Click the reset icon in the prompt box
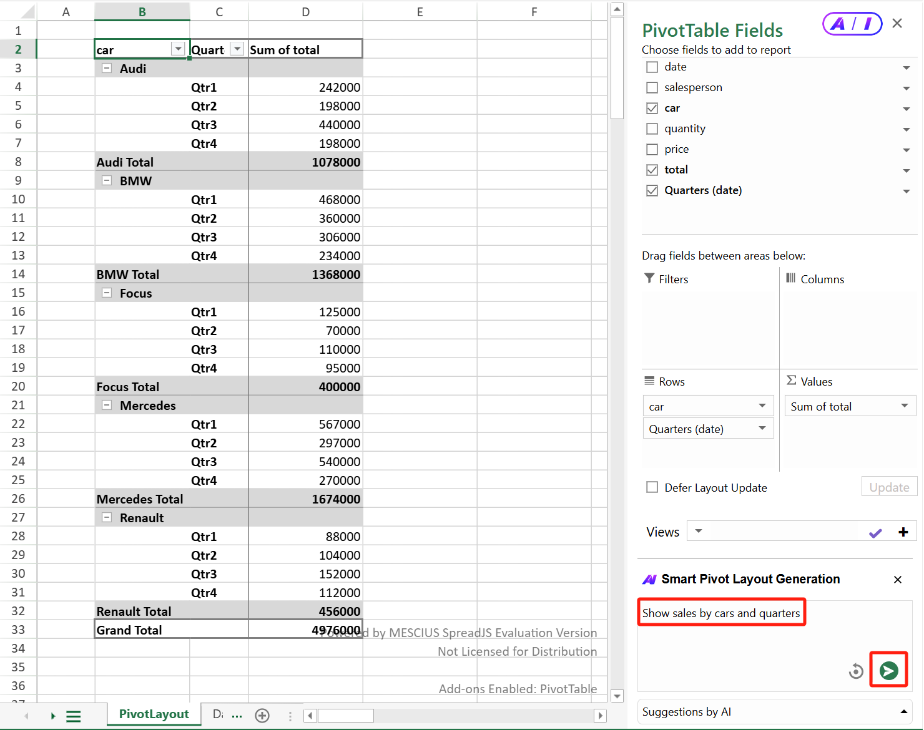 tap(856, 671)
